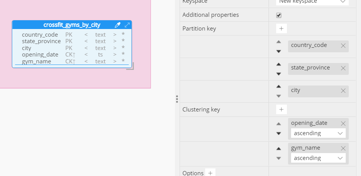The height and width of the screenshot is (176, 361).
Task: Open gym_name sort order dropdown
Action: click(x=318, y=158)
